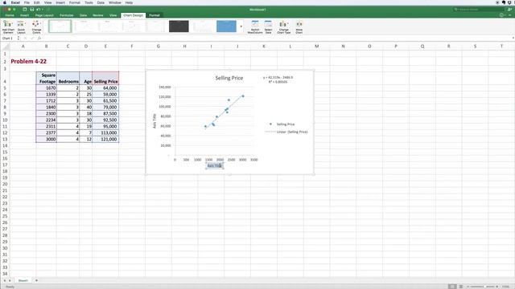Open the Edit menu in menu bar
The height and width of the screenshot is (289, 515).
[x=37, y=2]
